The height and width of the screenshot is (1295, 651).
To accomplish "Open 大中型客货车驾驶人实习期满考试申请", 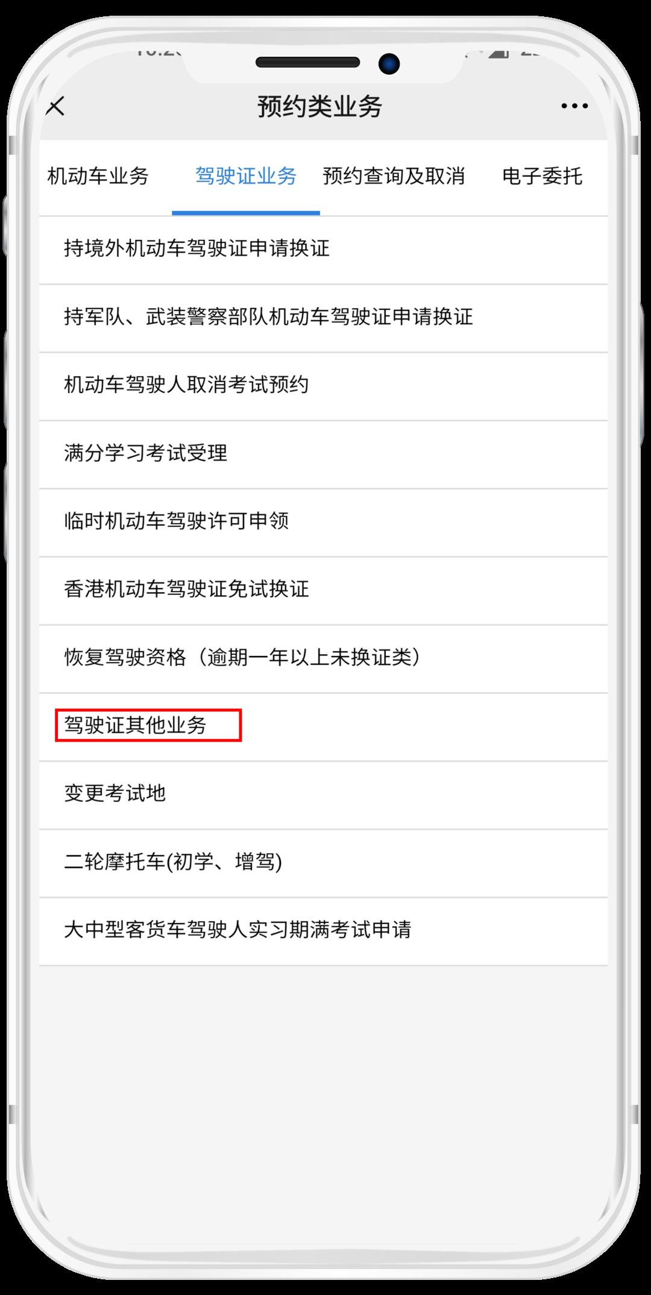I will [323, 930].
